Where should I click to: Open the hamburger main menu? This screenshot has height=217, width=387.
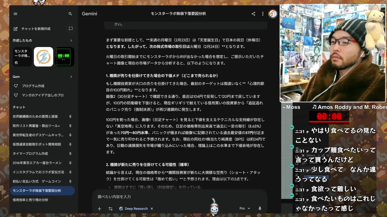(15, 14)
